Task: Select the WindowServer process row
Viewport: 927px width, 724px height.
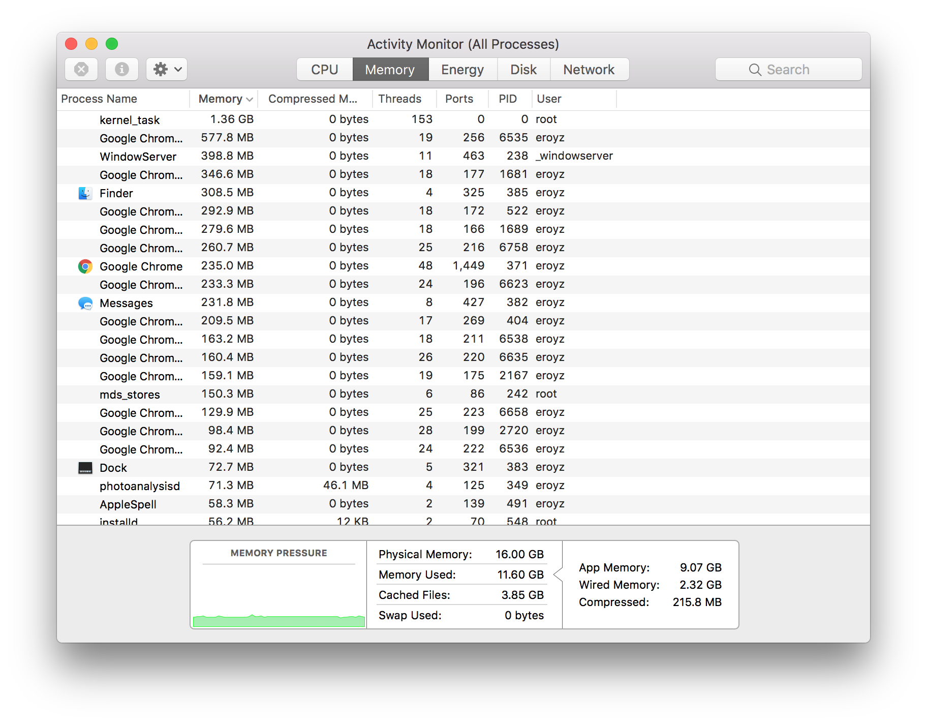Action: point(463,157)
